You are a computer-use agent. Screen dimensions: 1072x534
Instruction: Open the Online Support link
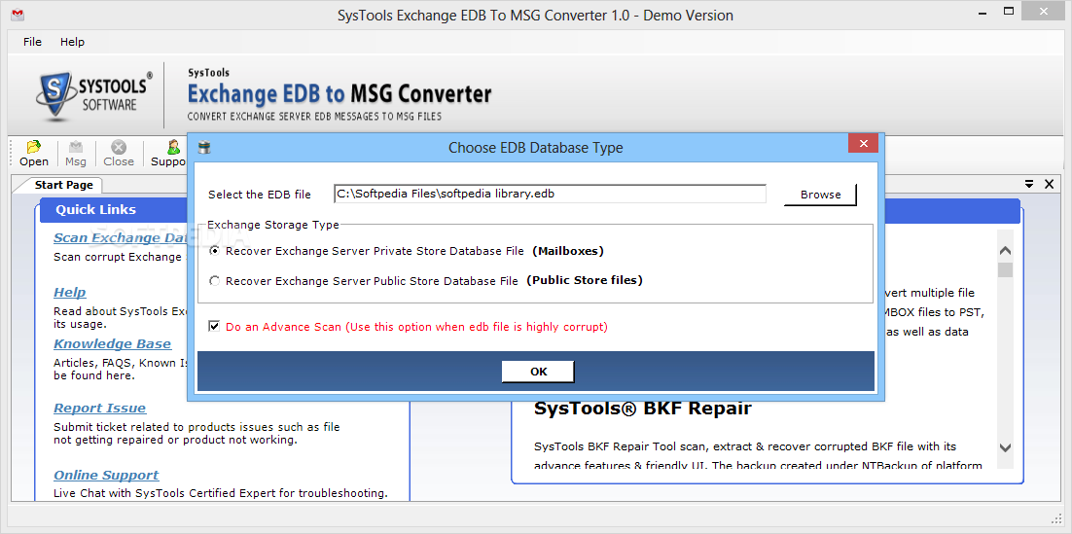(x=106, y=476)
